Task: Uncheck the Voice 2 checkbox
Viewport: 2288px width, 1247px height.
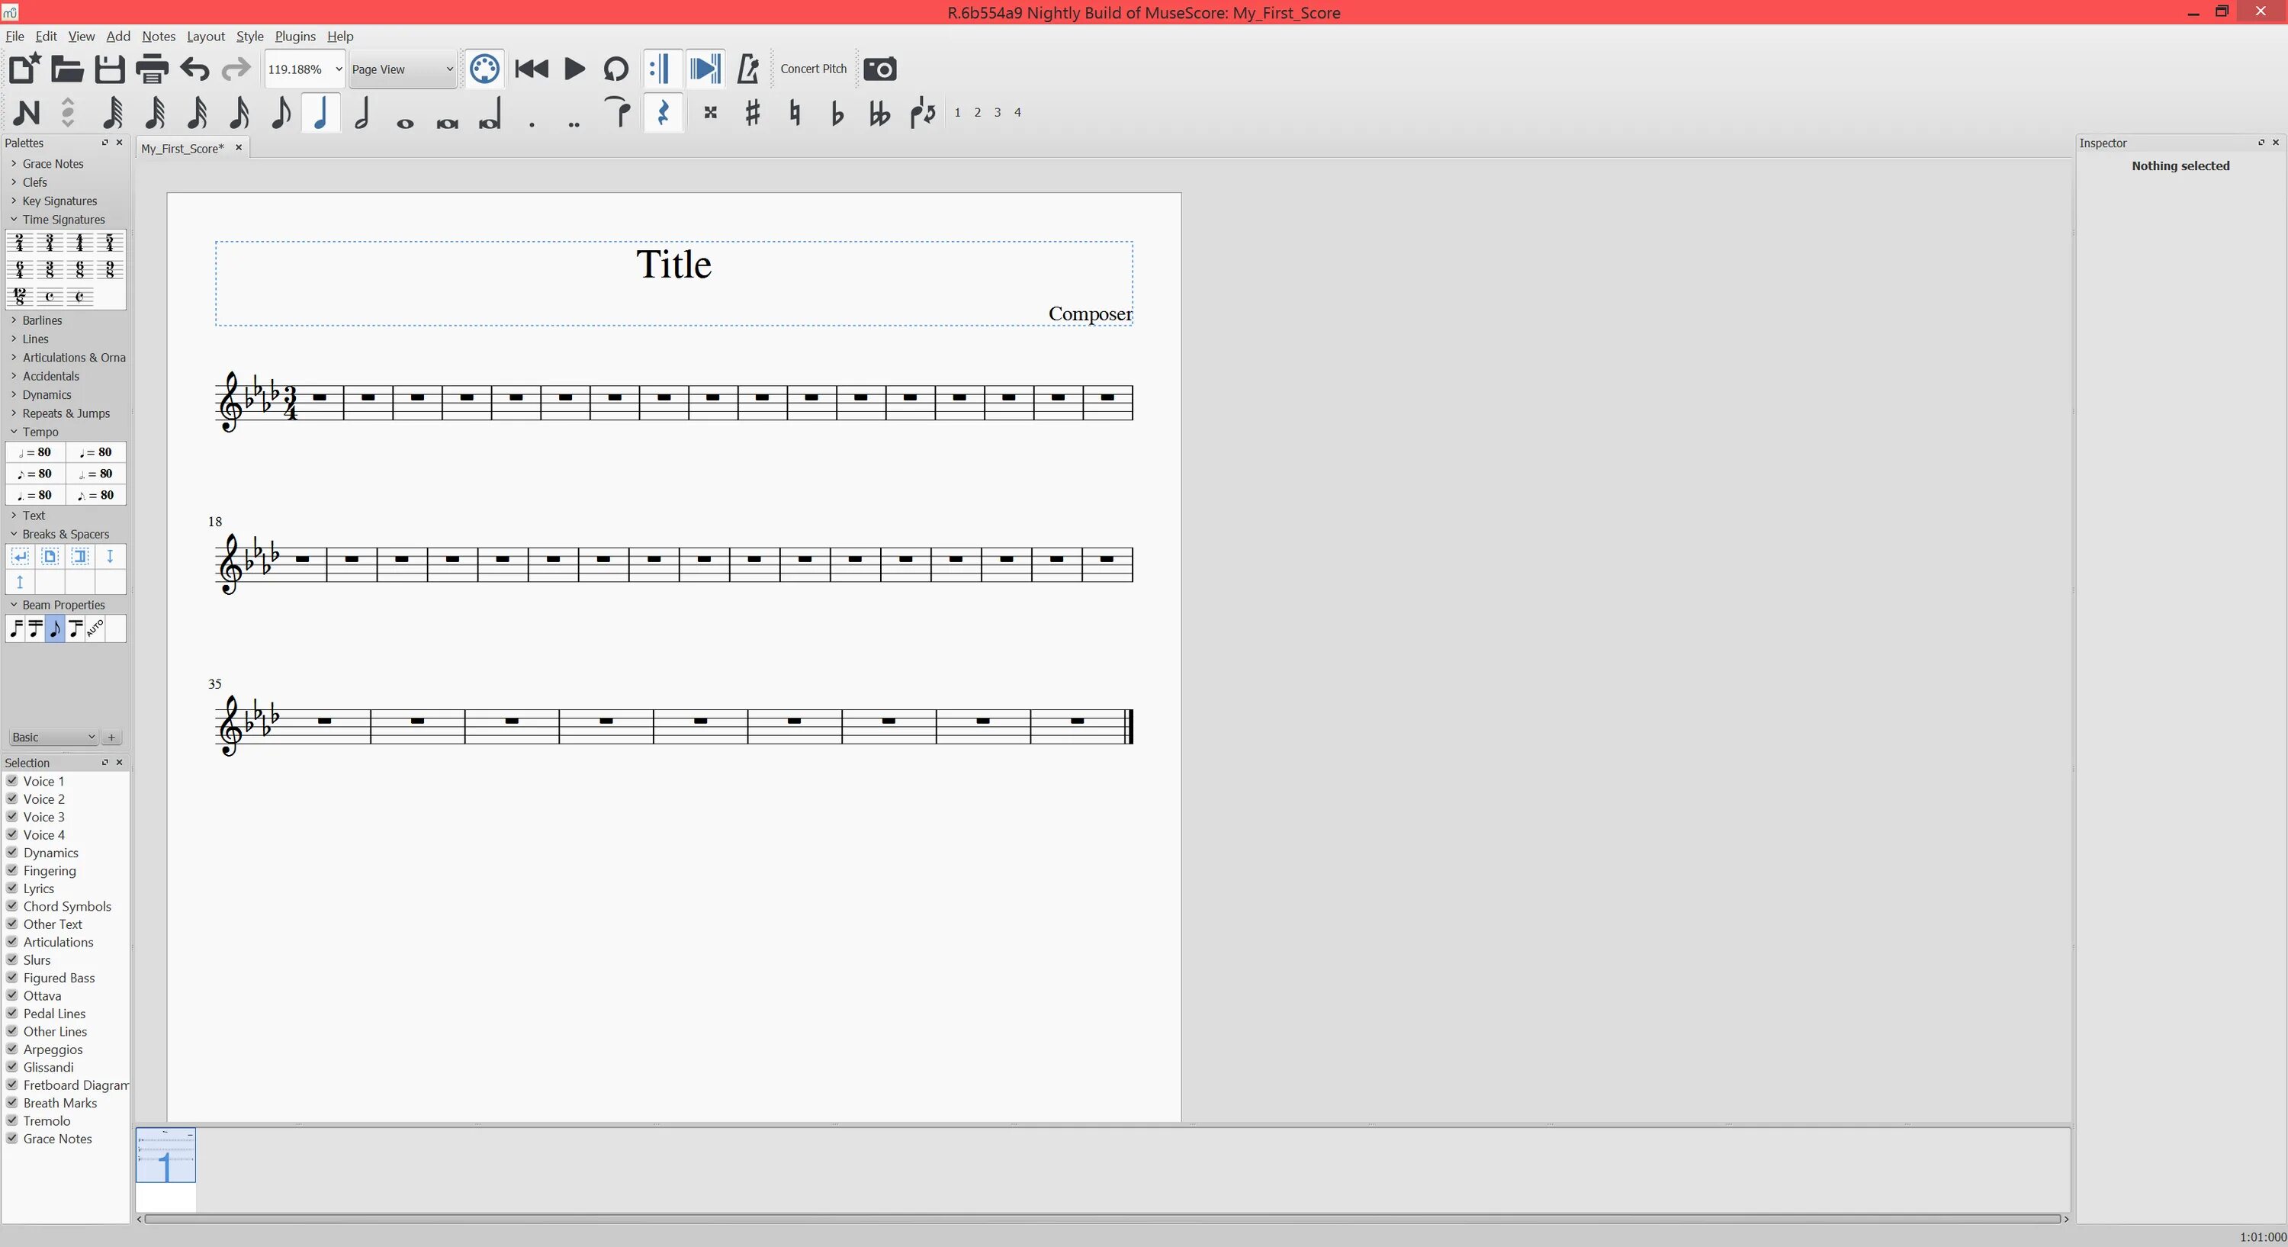Action: (x=12, y=799)
